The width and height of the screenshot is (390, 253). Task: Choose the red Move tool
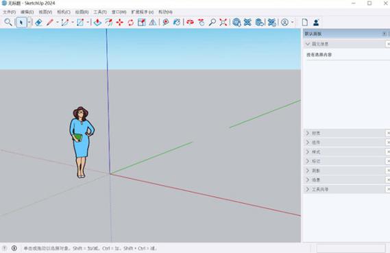120,23
